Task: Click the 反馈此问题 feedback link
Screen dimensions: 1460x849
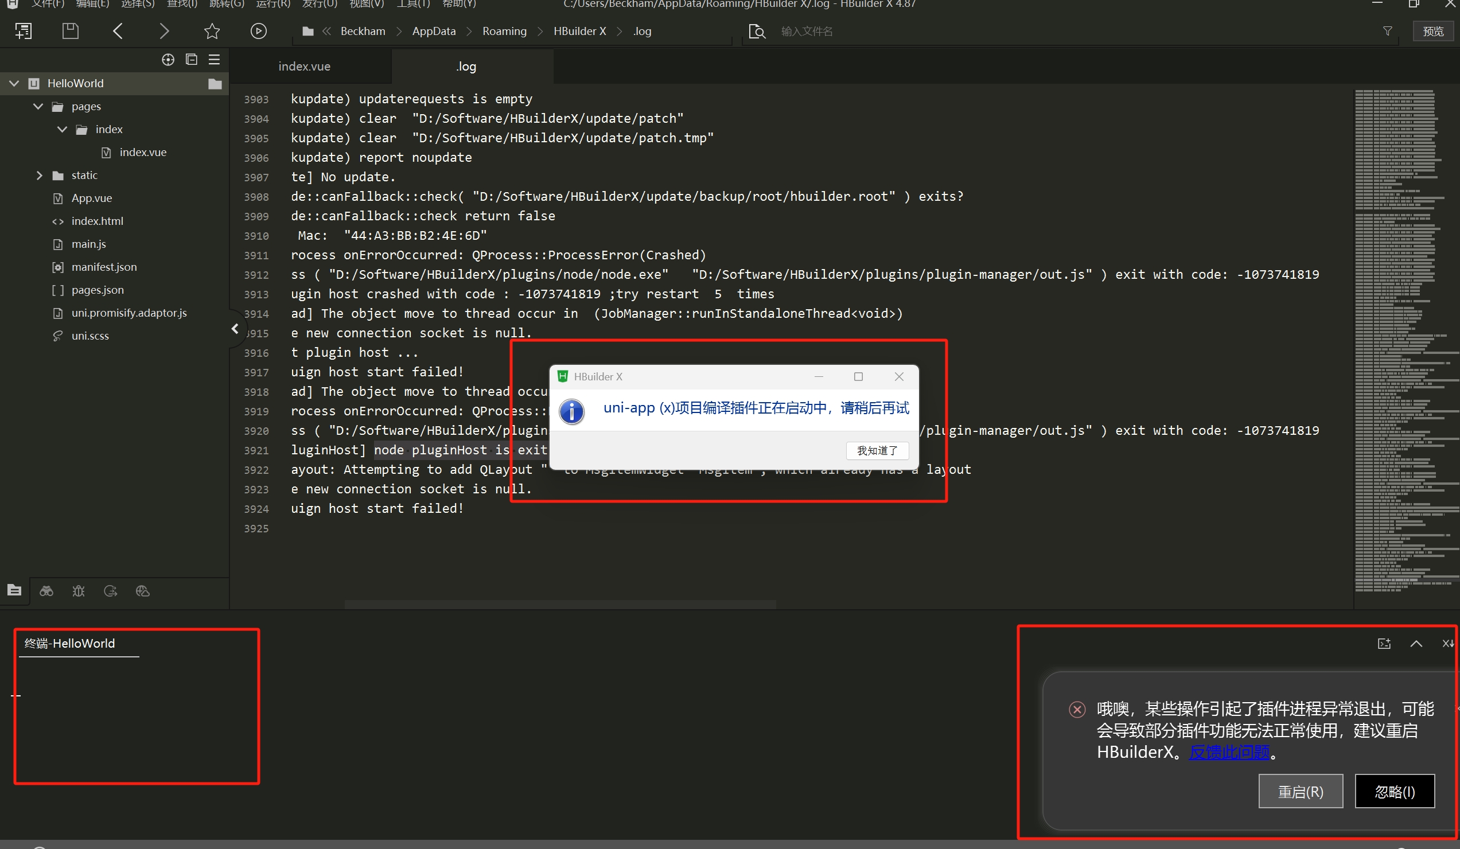Action: [1229, 752]
